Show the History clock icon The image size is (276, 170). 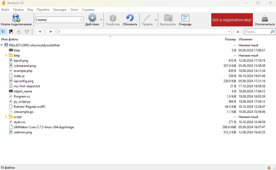click(x=19, y=32)
